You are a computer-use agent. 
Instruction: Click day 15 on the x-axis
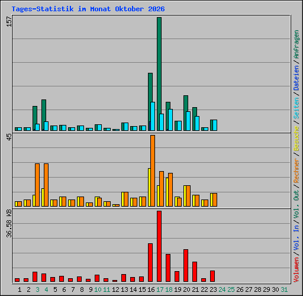point(142,289)
